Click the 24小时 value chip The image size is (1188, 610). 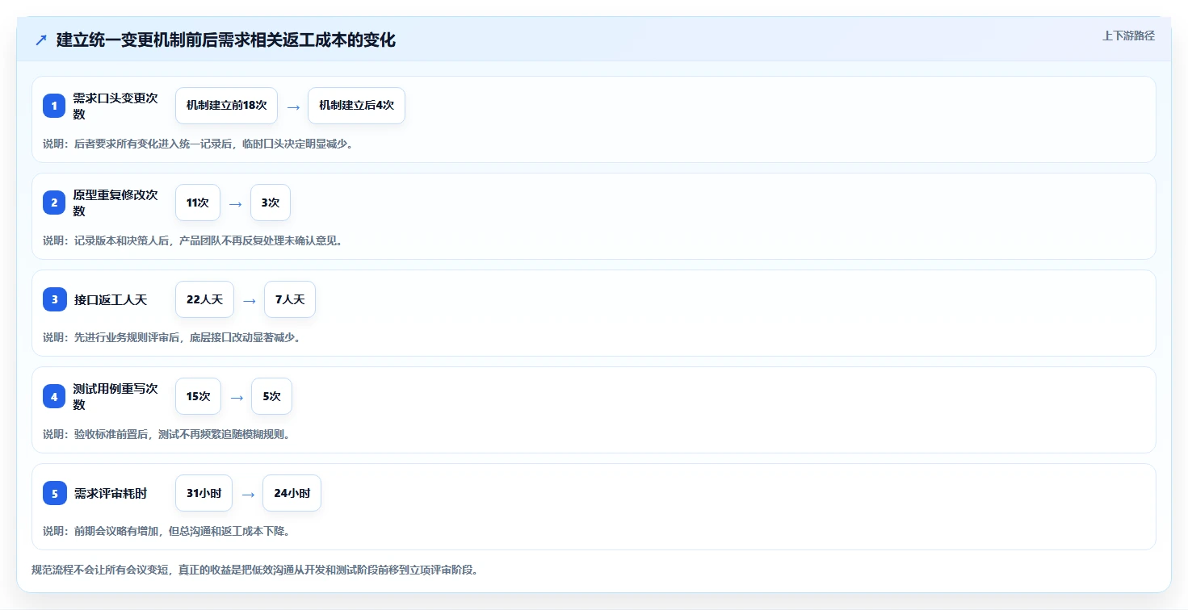tap(292, 493)
